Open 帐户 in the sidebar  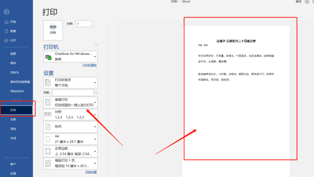click(13, 164)
